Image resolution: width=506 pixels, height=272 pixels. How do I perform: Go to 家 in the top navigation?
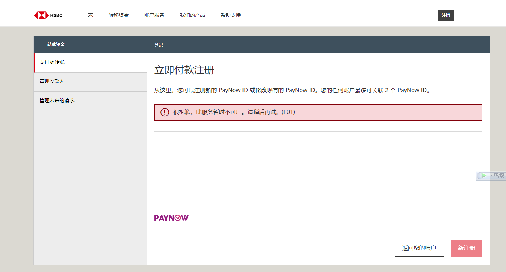coord(90,15)
